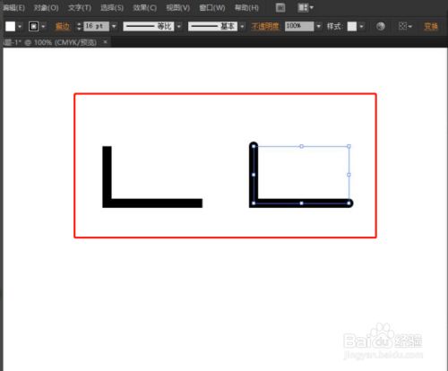Click the 样式 graphic style swatch
The height and width of the screenshot is (371, 448).
pyautogui.click(x=352, y=26)
